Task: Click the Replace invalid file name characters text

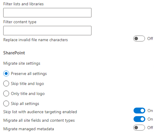Action: coord(36,40)
